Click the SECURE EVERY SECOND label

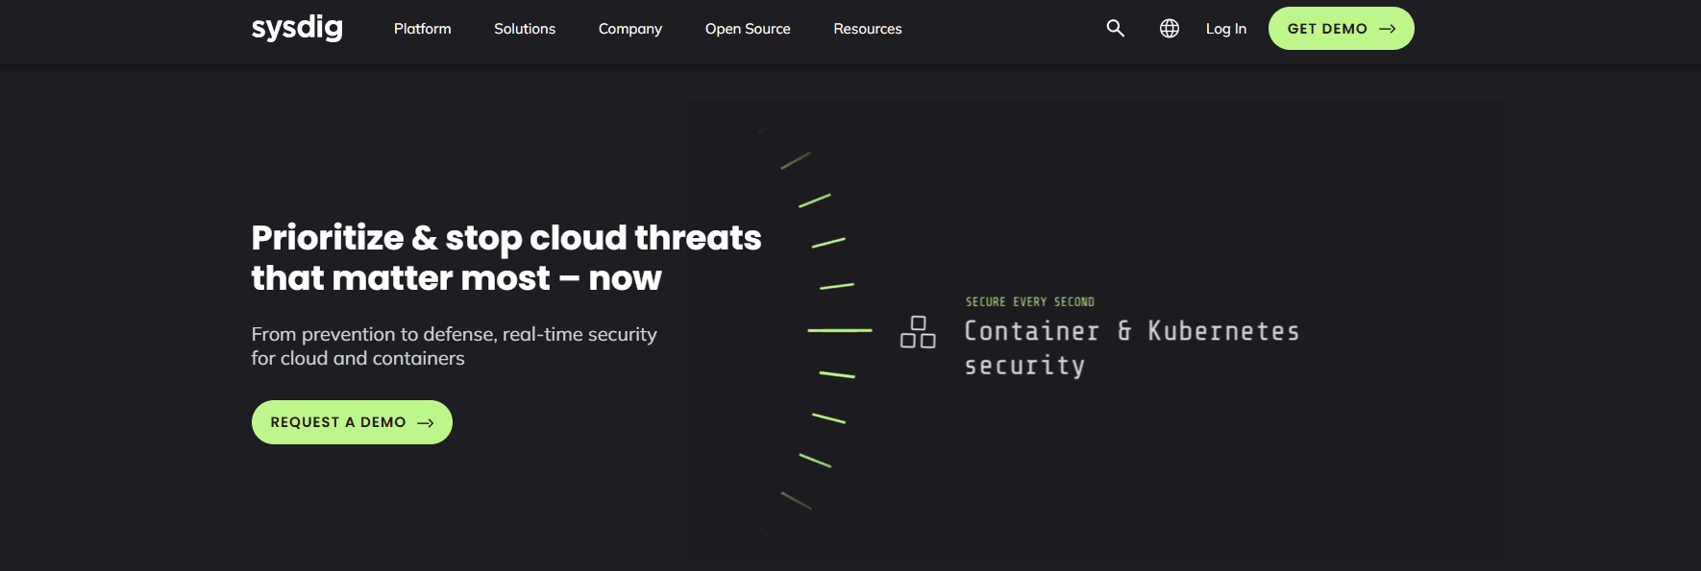[1029, 301]
